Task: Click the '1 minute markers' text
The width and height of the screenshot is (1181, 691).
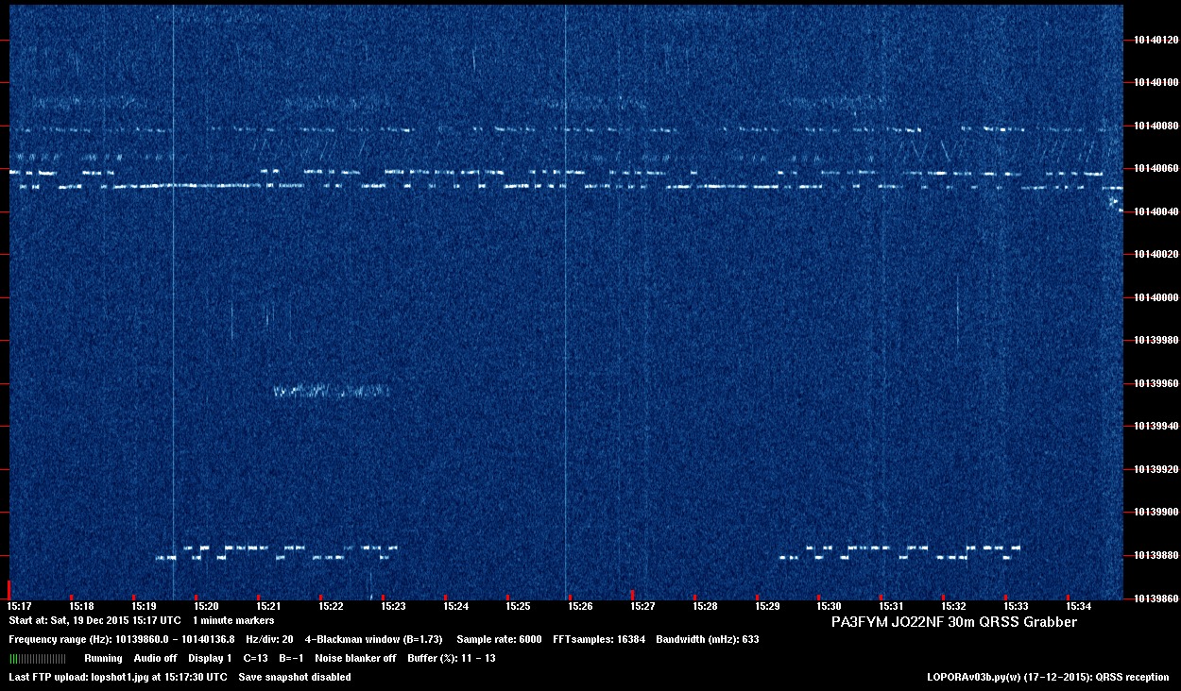Action: point(233,621)
